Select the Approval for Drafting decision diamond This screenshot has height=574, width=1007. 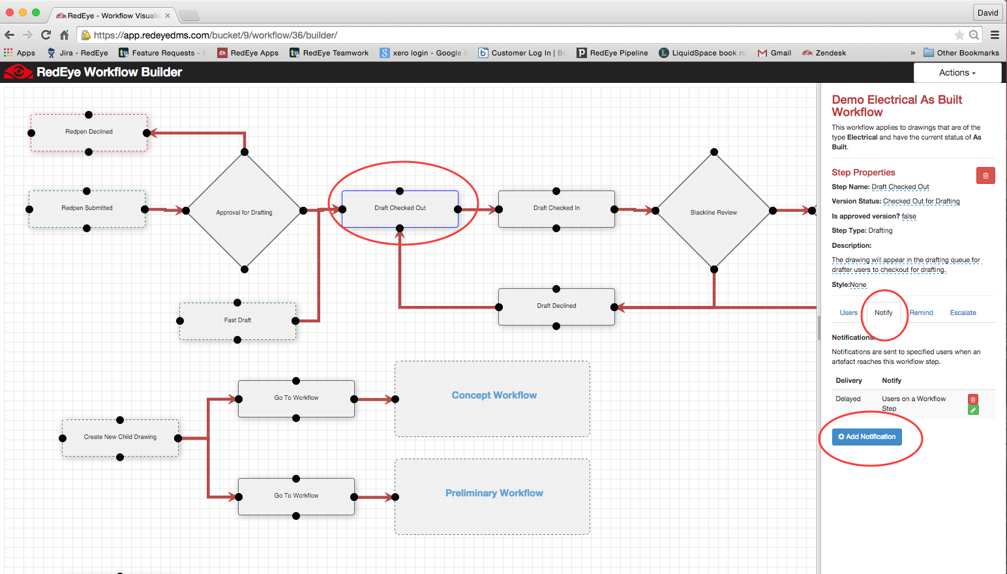click(x=245, y=211)
